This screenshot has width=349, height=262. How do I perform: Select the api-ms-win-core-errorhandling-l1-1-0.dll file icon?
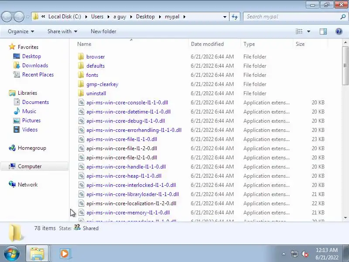click(x=81, y=130)
